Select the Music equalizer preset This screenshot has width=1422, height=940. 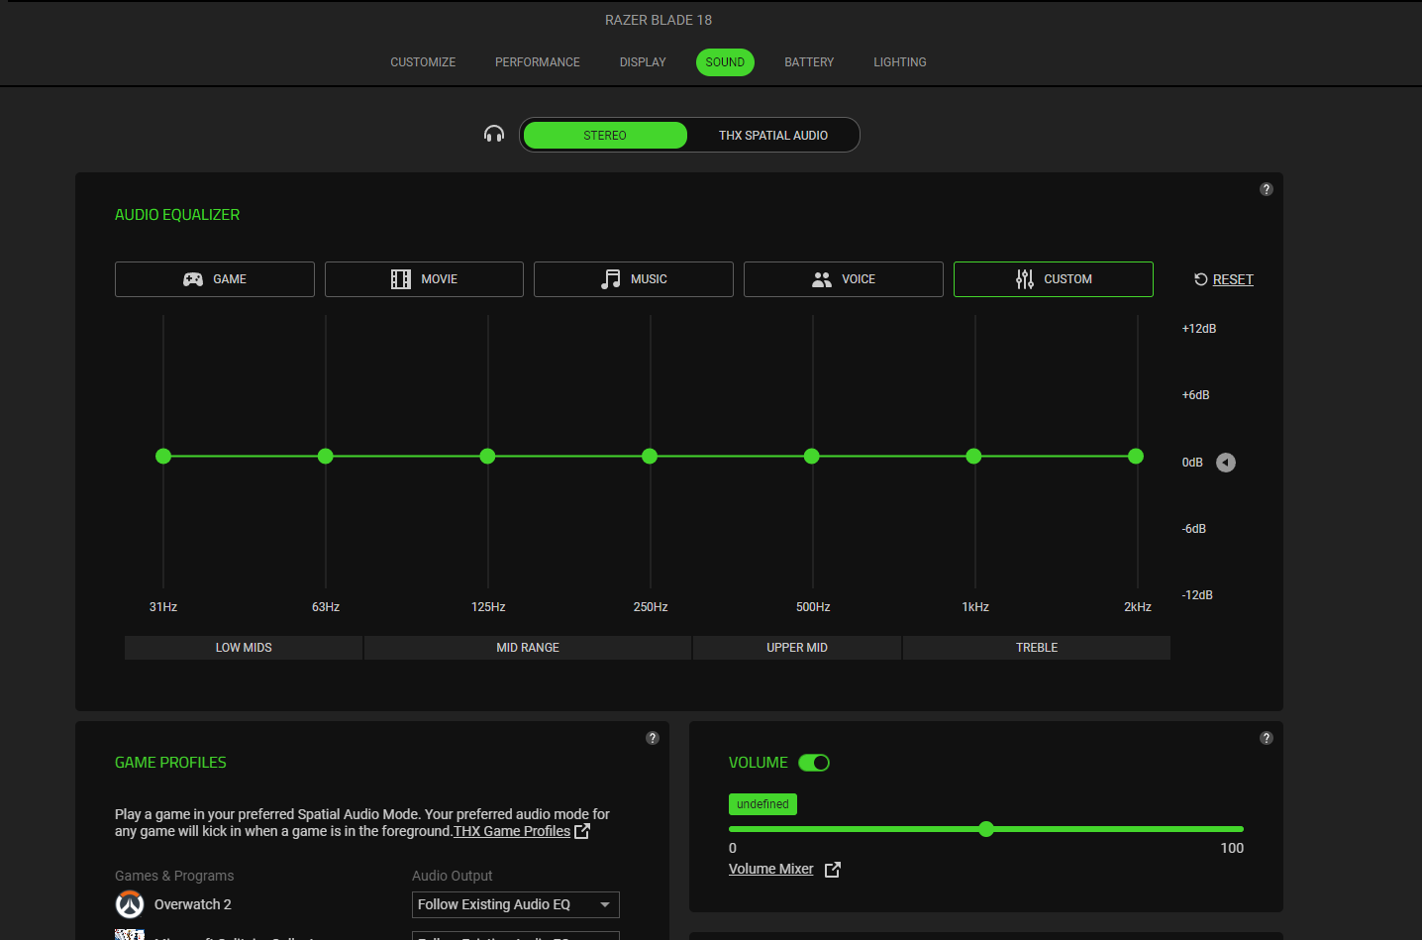[x=634, y=279]
